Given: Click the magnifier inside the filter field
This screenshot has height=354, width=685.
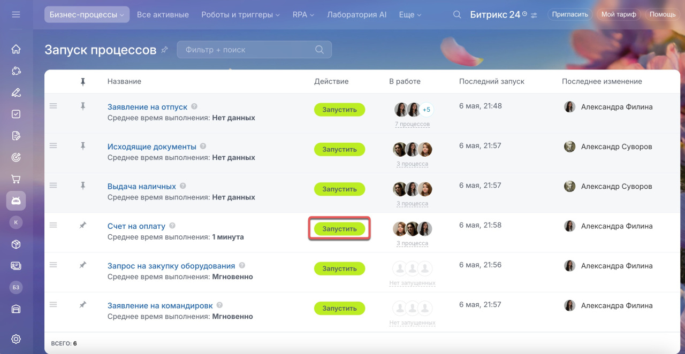Looking at the screenshot, I should pos(319,50).
